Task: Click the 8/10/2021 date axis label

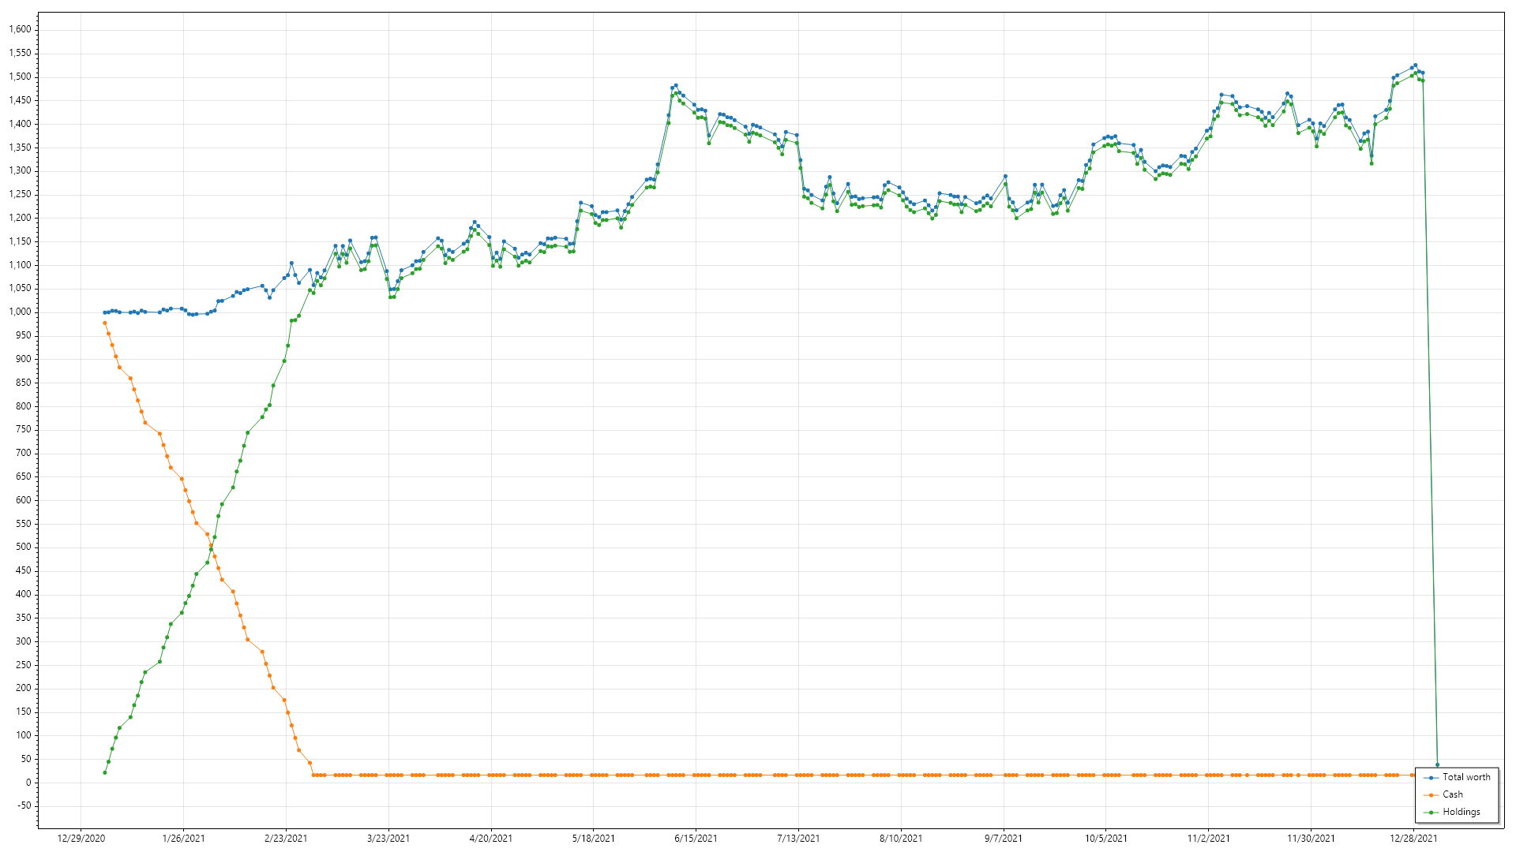Action: (x=901, y=839)
